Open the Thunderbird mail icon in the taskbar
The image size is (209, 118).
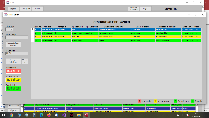point(56,115)
